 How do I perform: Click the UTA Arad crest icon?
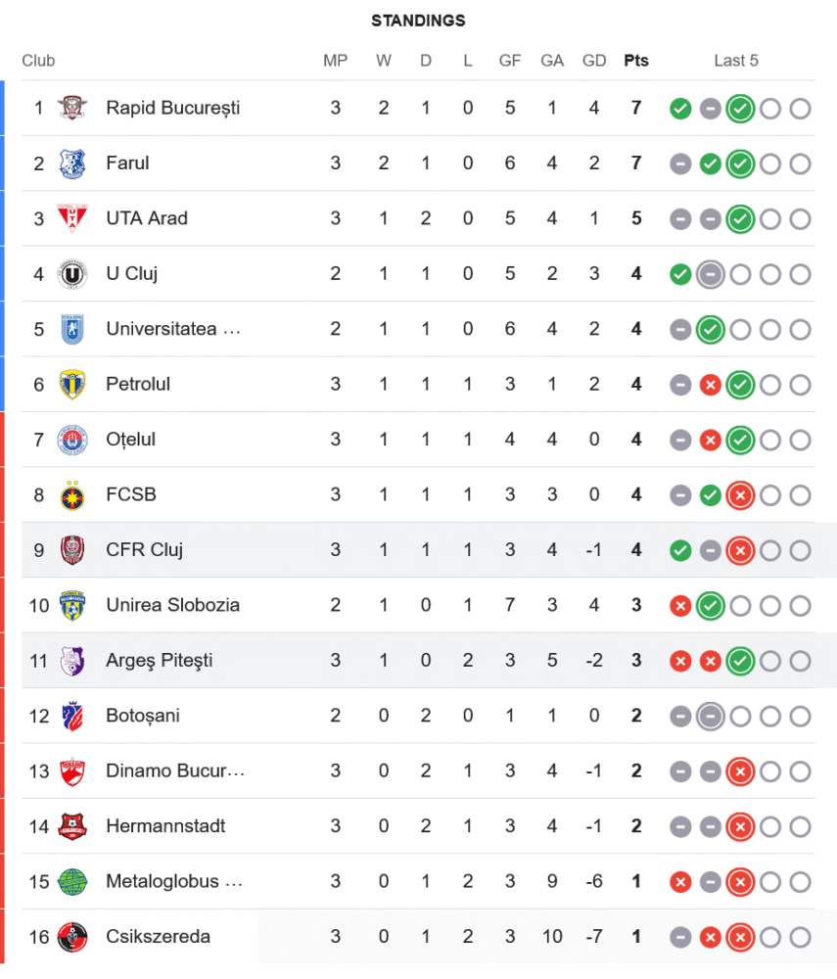pos(72,218)
